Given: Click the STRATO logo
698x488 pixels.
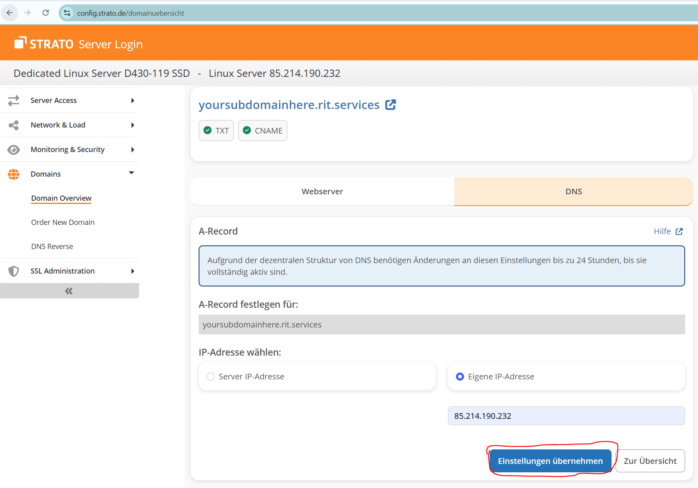Looking at the screenshot, I should pos(44,43).
